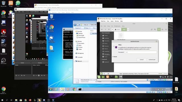Open Tools menu in OBS window
182x102 pixels.
click(x=42, y=12)
